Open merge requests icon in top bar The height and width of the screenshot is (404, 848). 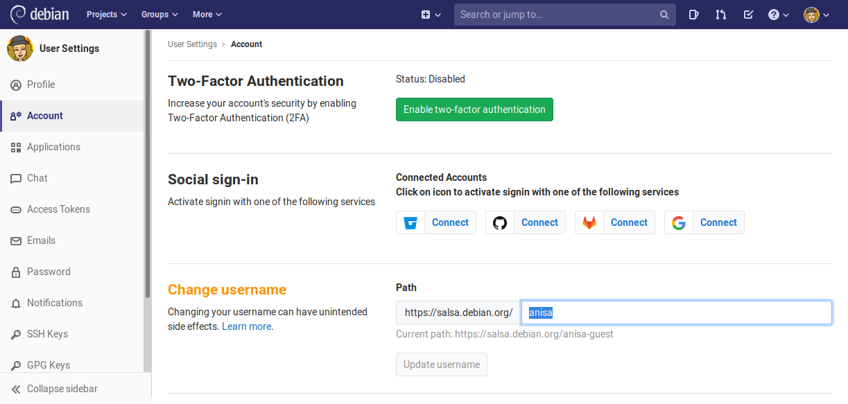721,15
